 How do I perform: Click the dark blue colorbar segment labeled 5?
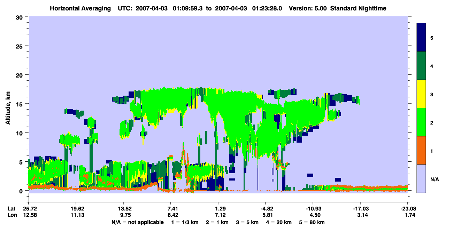click(422, 37)
